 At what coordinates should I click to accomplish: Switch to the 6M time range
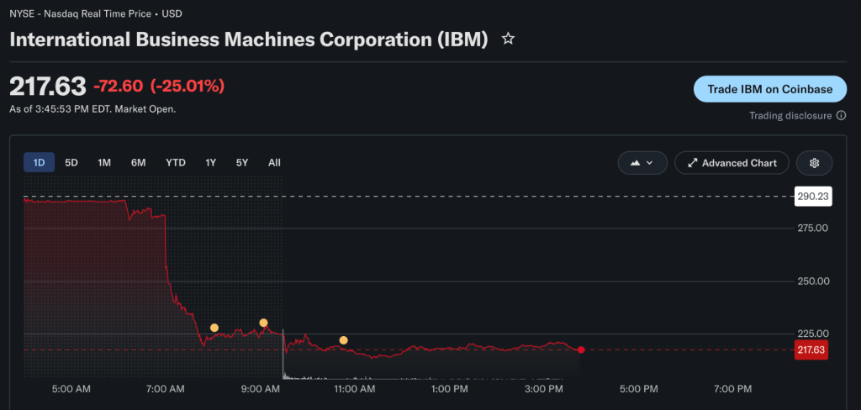(x=139, y=162)
